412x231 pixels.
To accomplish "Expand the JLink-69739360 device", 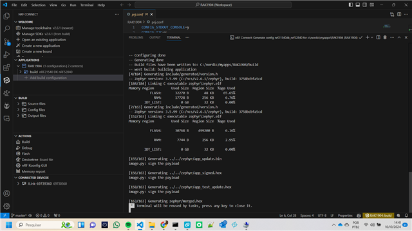I will [19, 184].
